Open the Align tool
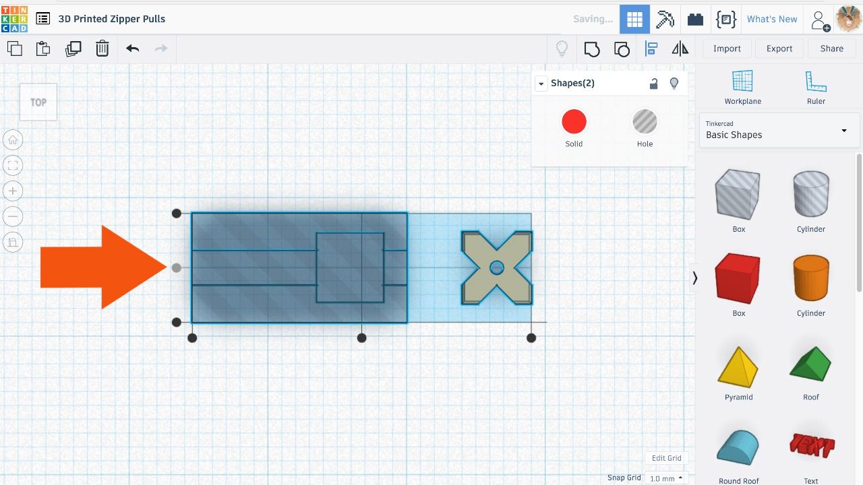The image size is (863, 485). click(651, 48)
